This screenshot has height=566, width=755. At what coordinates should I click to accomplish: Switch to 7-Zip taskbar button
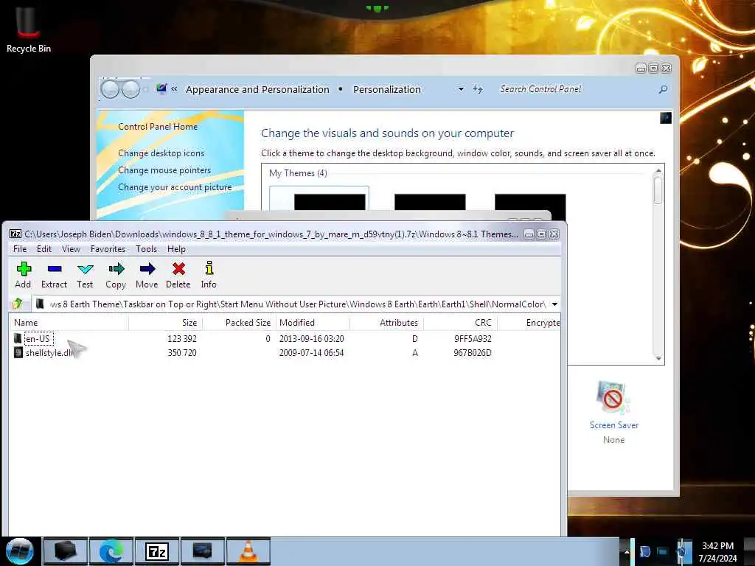pos(157,551)
